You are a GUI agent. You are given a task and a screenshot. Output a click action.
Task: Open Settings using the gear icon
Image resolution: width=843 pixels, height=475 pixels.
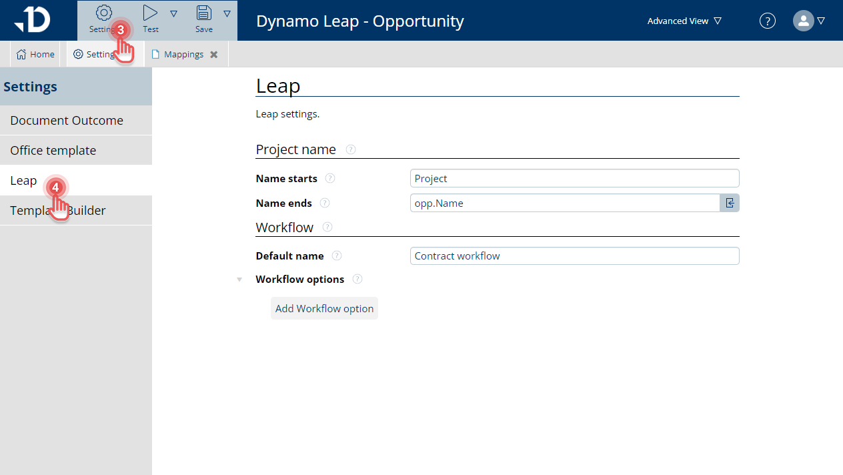click(x=103, y=13)
